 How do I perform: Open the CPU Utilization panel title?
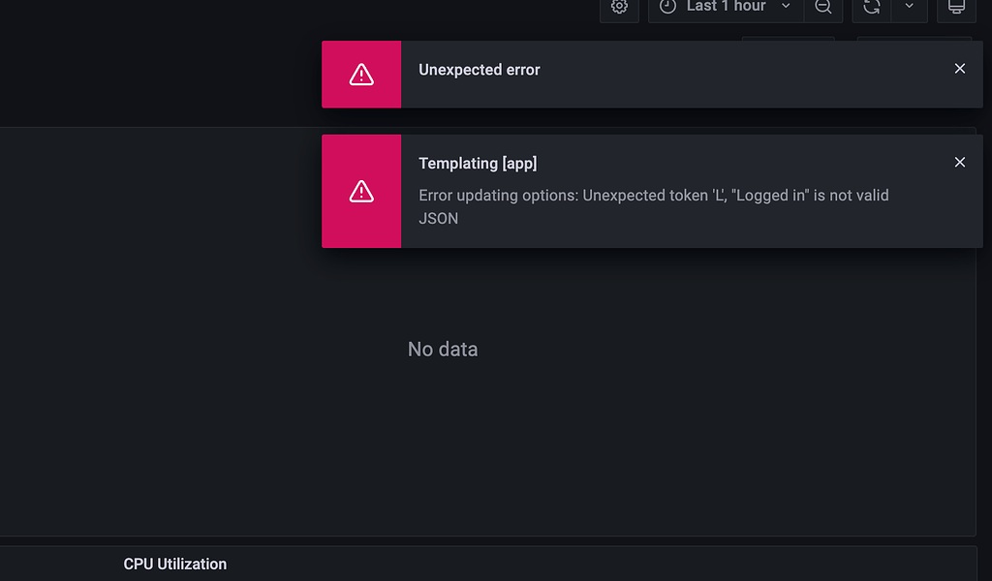pyautogui.click(x=174, y=564)
